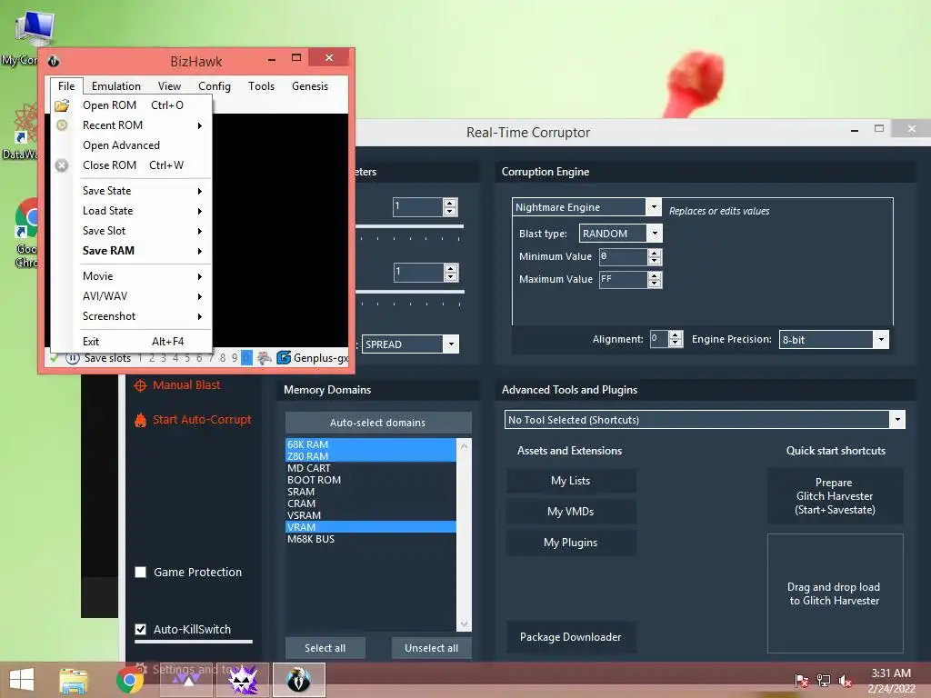Select M68K BUS in Memory Domains
This screenshot has height=698, width=931.
pyautogui.click(x=371, y=540)
